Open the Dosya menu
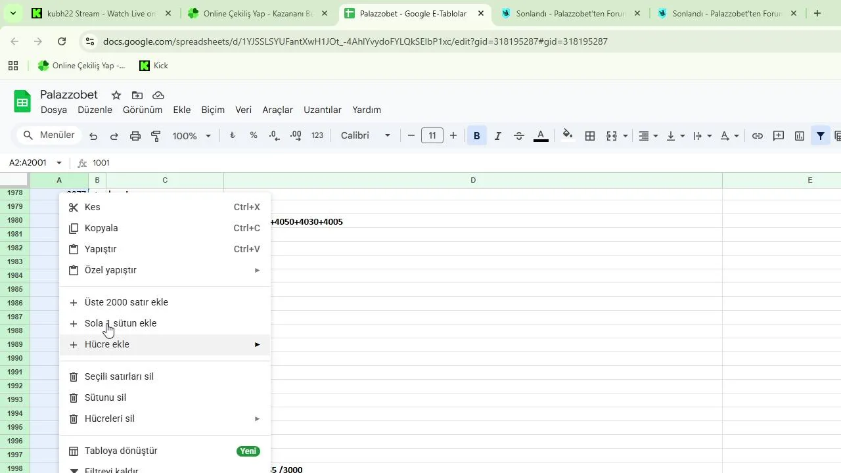 [54, 110]
